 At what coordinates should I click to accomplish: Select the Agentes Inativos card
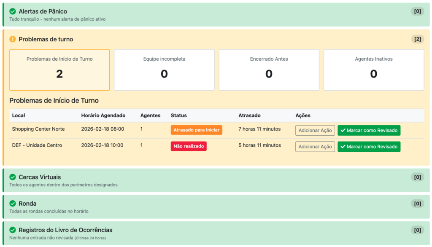pos(373,70)
